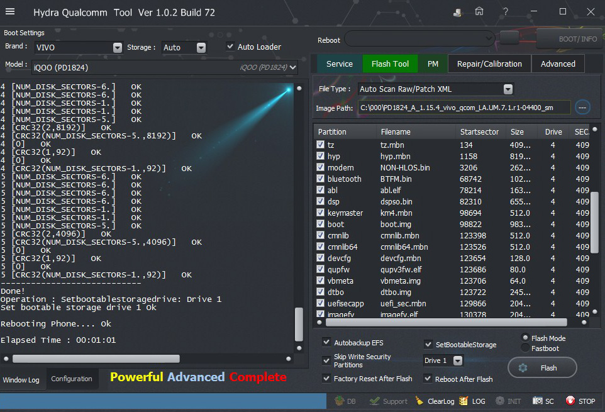Viewport: 605px width, 412px height.
Task: Click the partition table horizontal scrollbar
Action: coord(447,322)
